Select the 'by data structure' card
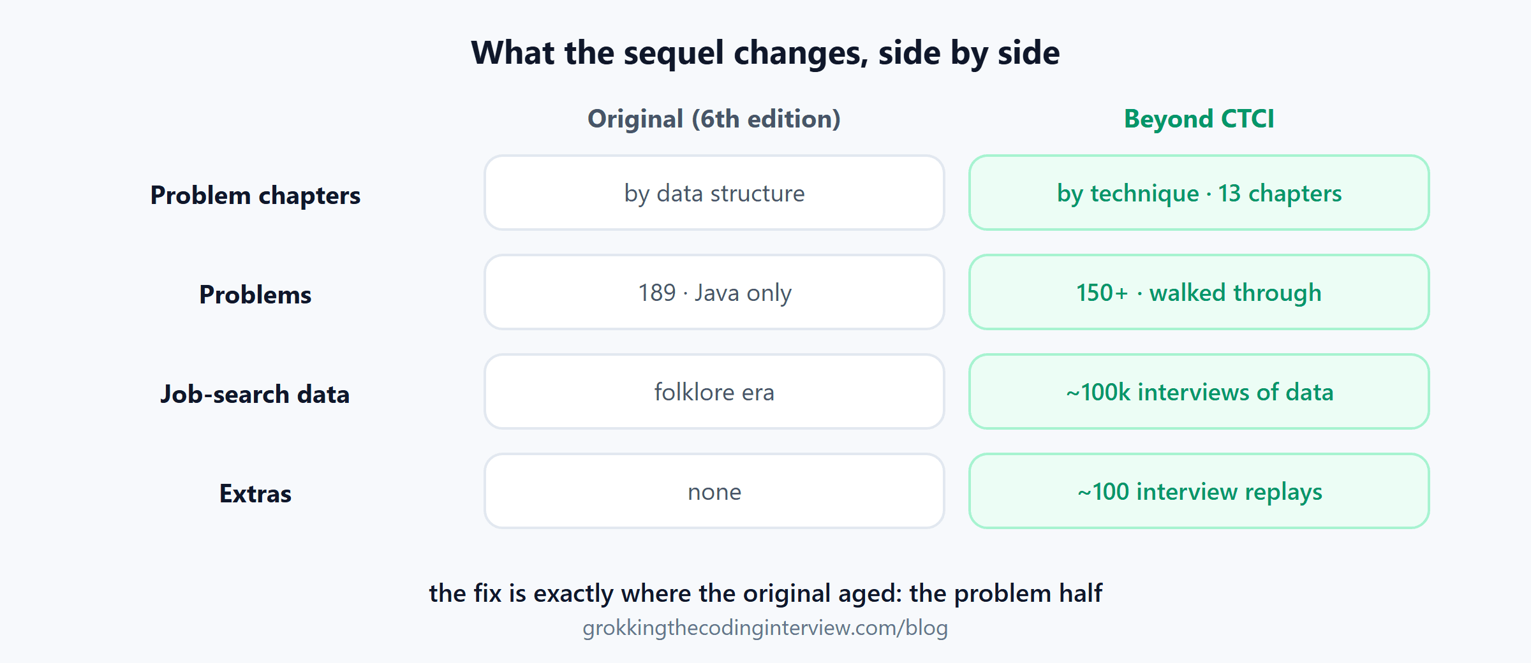 [x=714, y=193]
